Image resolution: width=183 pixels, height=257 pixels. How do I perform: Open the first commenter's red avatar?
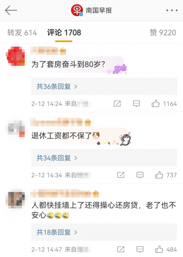click(15, 56)
